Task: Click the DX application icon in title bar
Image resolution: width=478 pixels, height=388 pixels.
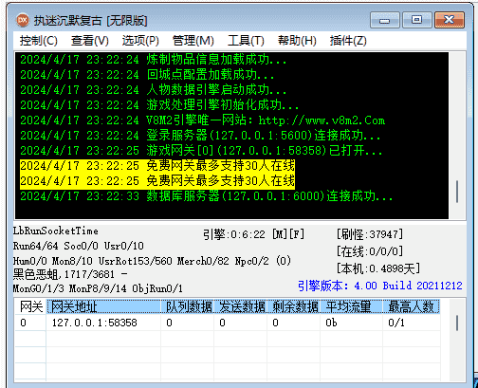Action: click(23, 20)
